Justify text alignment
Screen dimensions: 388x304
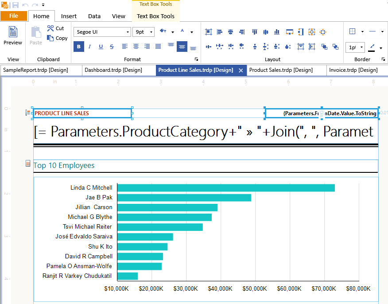pyautogui.click(x=158, y=47)
